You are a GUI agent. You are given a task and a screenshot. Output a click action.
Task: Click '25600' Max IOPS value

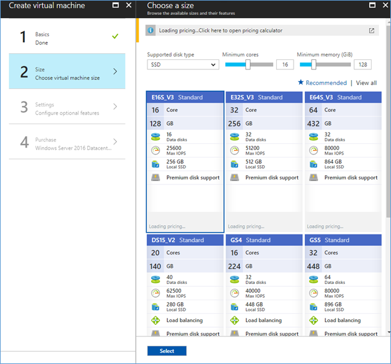(x=174, y=148)
